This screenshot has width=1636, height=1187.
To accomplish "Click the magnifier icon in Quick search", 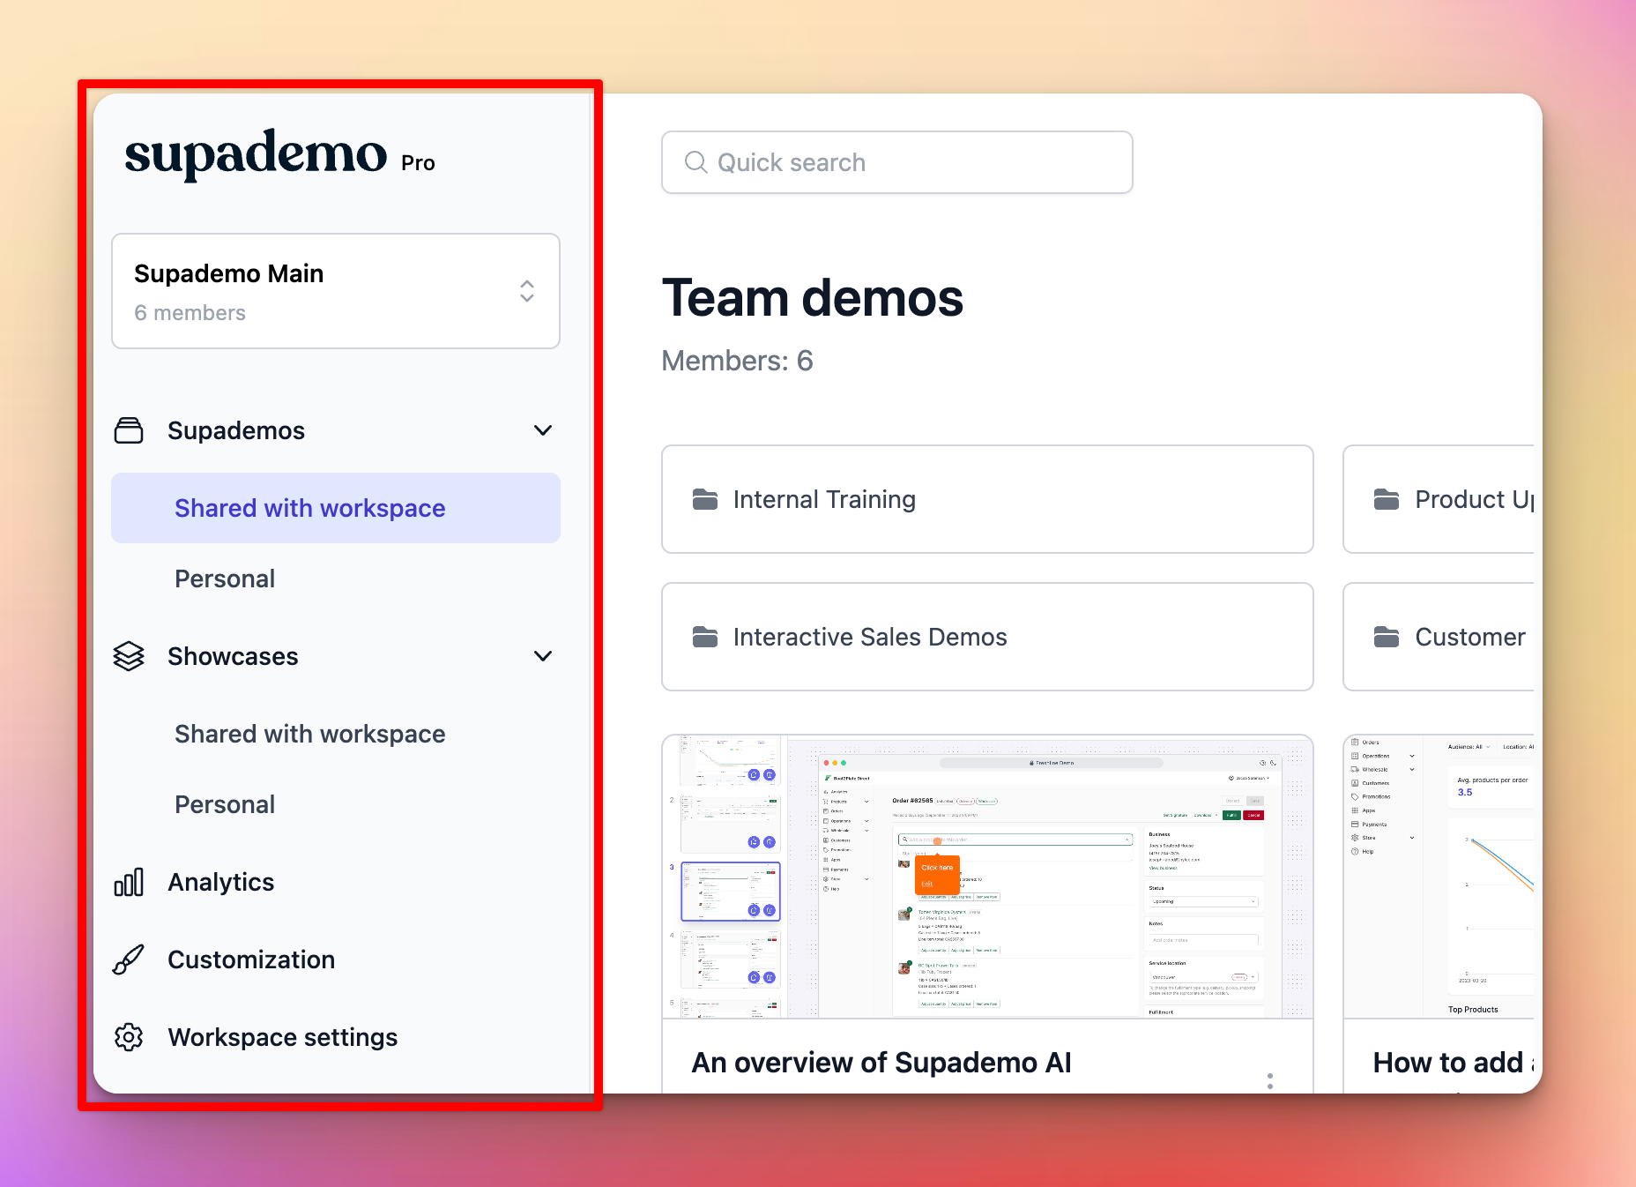I will pos(695,162).
